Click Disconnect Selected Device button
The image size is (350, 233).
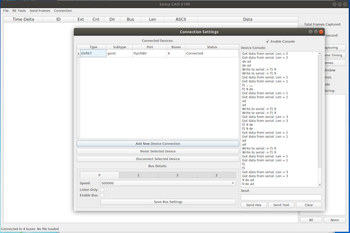[158, 159]
